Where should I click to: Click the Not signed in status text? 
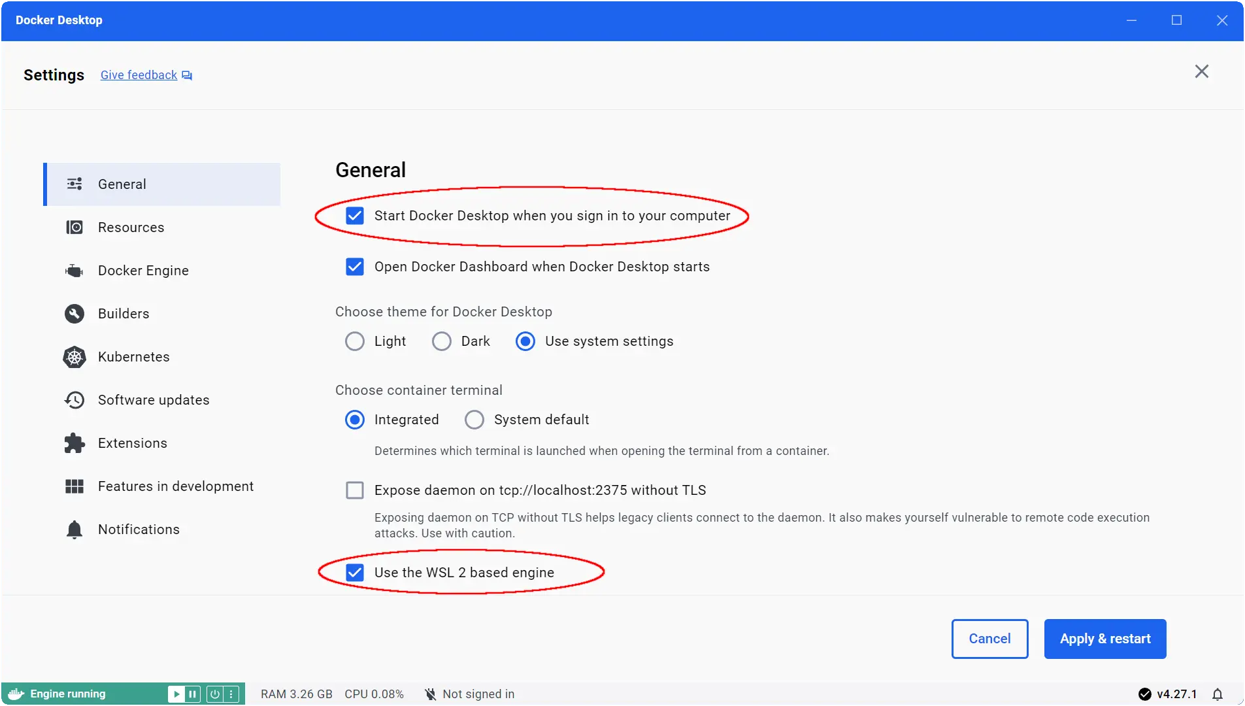(x=478, y=694)
